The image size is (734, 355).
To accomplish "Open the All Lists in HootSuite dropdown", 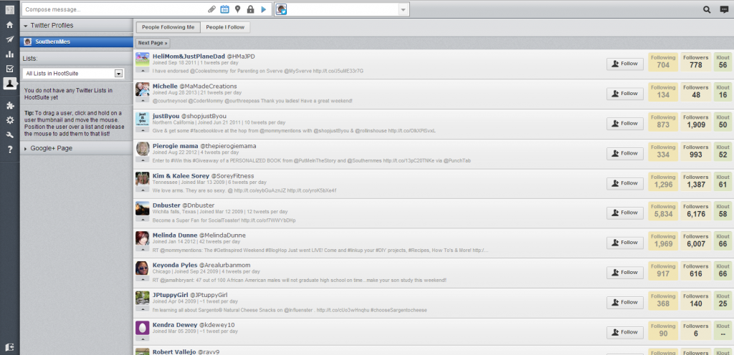I will (x=73, y=73).
